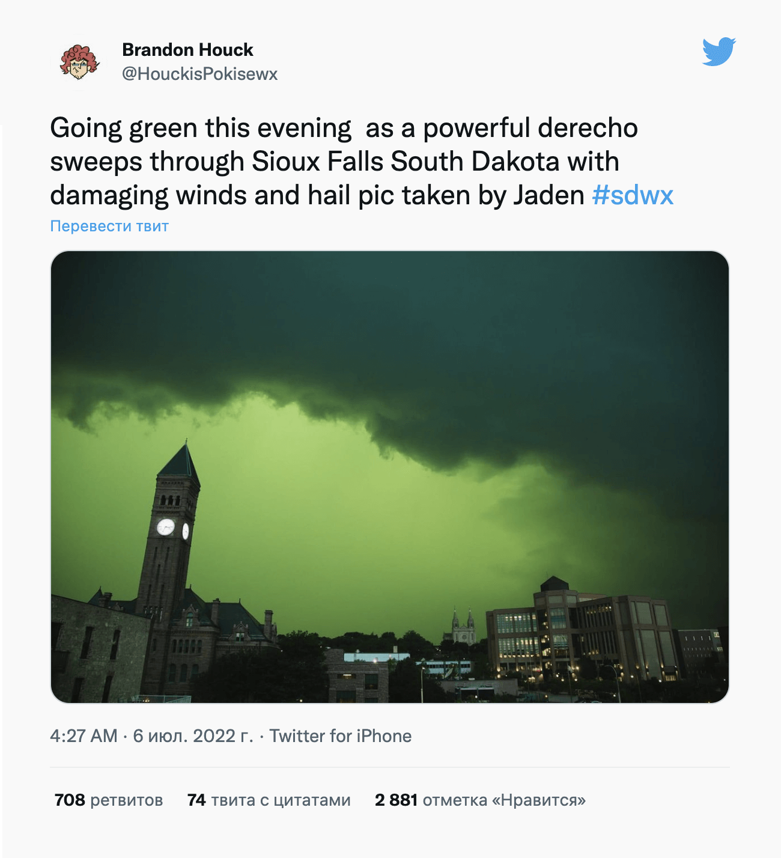Open Brandon Houck's profile avatar
The image size is (781, 858).
[79, 62]
